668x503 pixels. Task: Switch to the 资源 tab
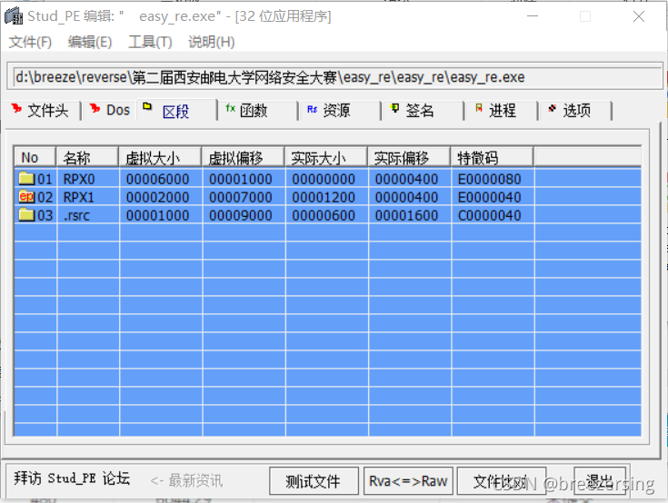pos(341,111)
